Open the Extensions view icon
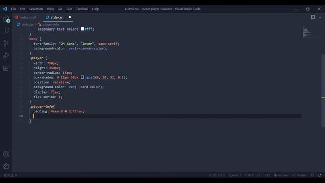The width and height of the screenshot is (325, 183). click(x=6, y=68)
